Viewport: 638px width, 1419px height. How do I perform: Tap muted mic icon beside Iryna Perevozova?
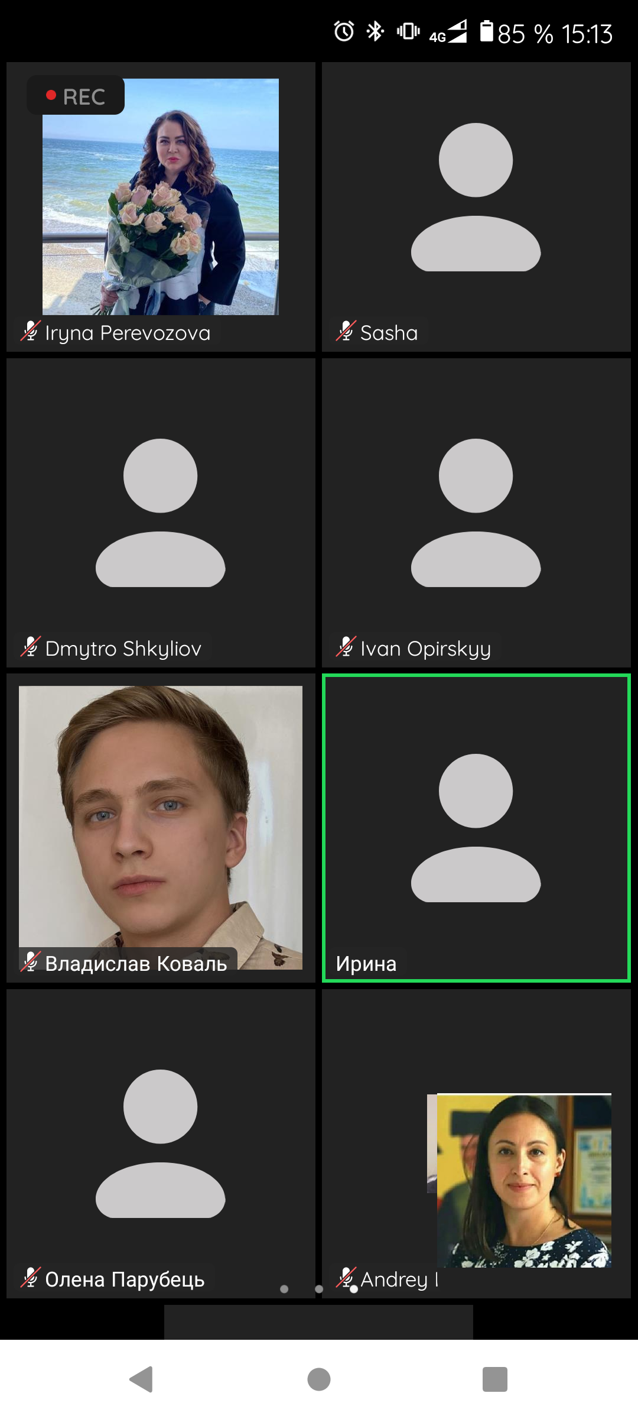coord(31,332)
